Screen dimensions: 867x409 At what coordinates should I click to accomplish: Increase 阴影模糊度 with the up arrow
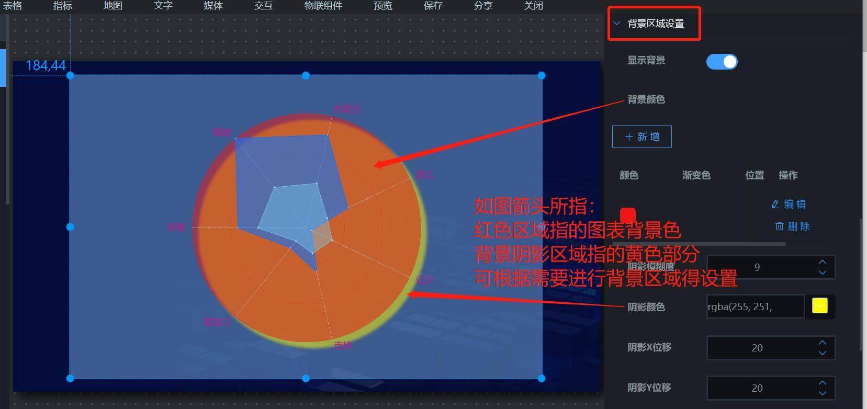[823, 262]
